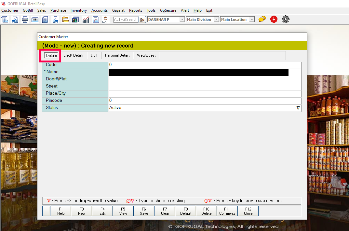The image size is (349, 231).
Task: Open the Inventory menu
Action: 79,10
